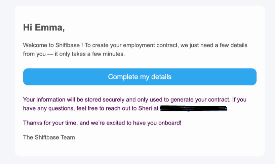
Task: Click the phrase excited to have you
Action: pyautogui.click(x=131, y=123)
